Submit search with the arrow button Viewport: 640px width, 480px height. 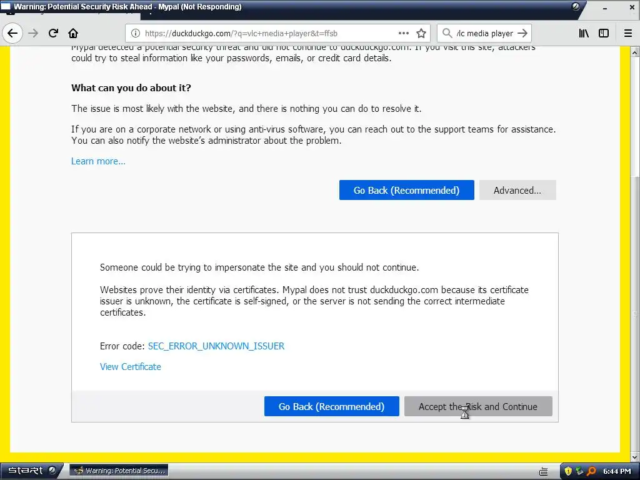tap(522, 34)
